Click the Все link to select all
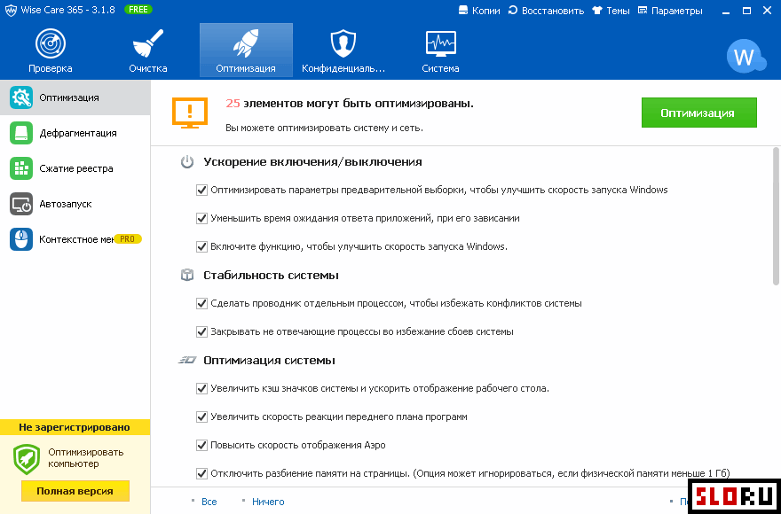The width and height of the screenshot is (781, 514). point(209,502)
